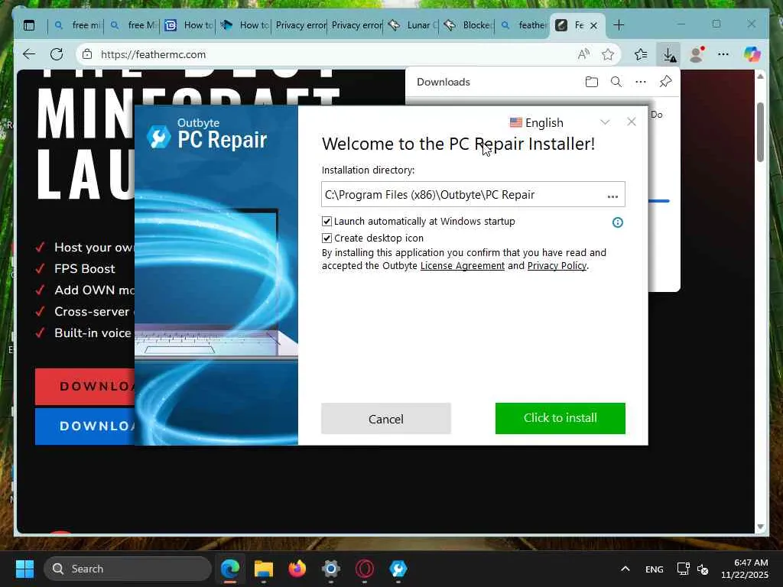Uncheck Create desktop icon option
The image size is (783, 587).
[327, 238]
